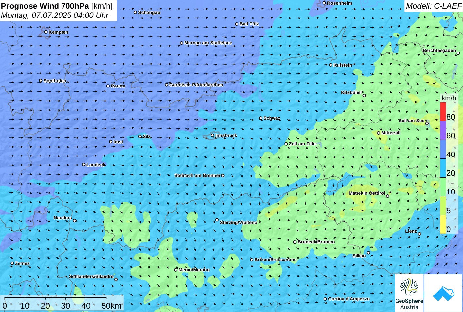Screen dimensions: 463x312
Task: Click the GeoSphere Austria logo
Action: click(409, 293)
